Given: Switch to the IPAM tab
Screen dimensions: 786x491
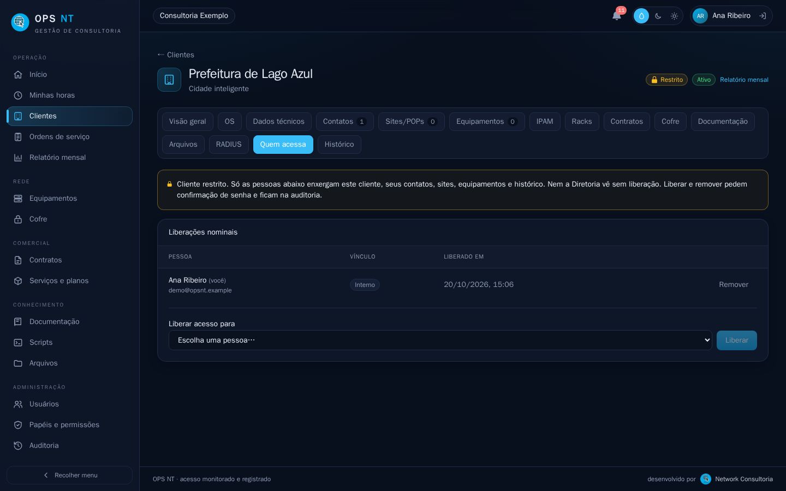Looking at the screenshot, I should coord(545,122).
